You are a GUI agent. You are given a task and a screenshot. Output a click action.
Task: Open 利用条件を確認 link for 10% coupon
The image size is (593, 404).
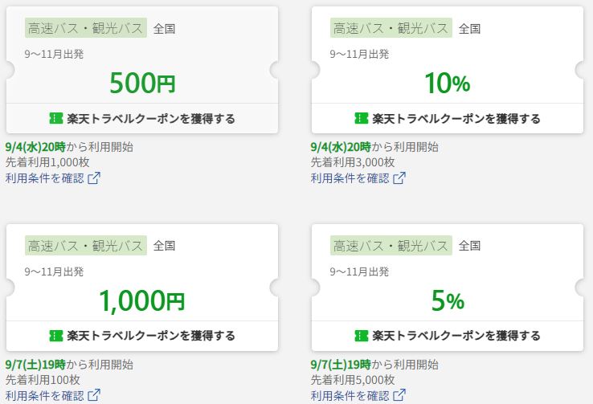358,178
